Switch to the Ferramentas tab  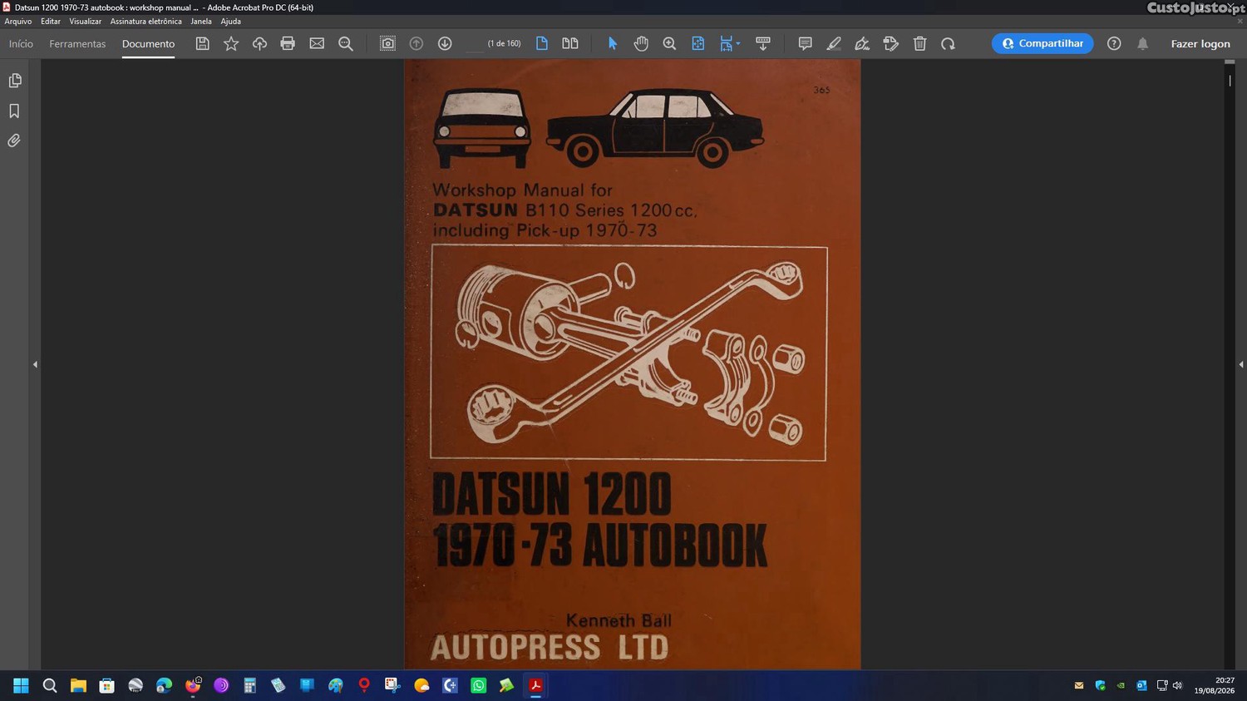(77, 44)
